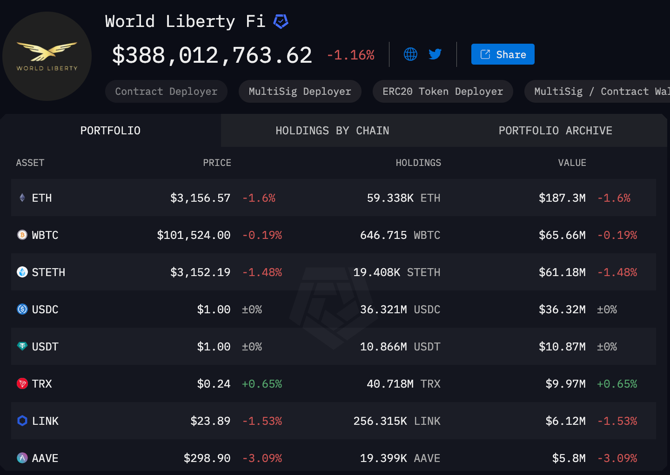Click the World Liberty Fi title
This screenshot has width=670, height=475.
[185, 21]
